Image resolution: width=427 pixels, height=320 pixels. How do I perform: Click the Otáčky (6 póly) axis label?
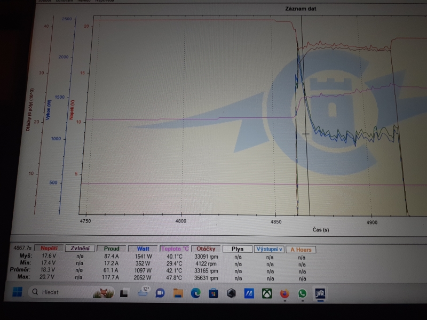click(x=30, y=109)
